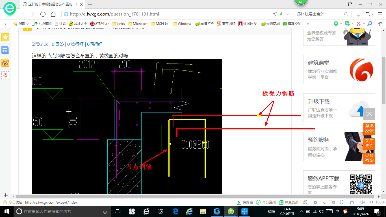This screenshot has width=386, height=217.
Task: Click the share icon in address bar
Action: click(275, 14)
